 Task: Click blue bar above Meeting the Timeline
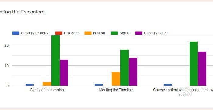pyautogui.click(x=99, y=85)
